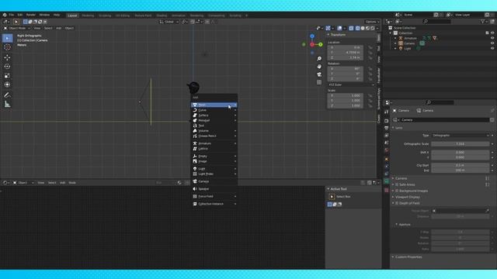This screenshot has height=279, width=497.
Task: Click the Orthographic Scale value field
Action: tap(460, 144)
